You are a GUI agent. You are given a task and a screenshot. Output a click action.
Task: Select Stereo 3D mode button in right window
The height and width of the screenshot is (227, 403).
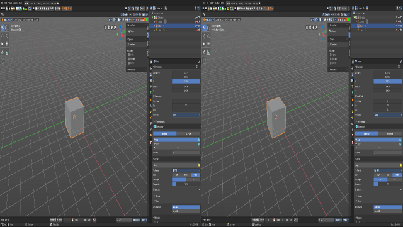click(366, 133)
